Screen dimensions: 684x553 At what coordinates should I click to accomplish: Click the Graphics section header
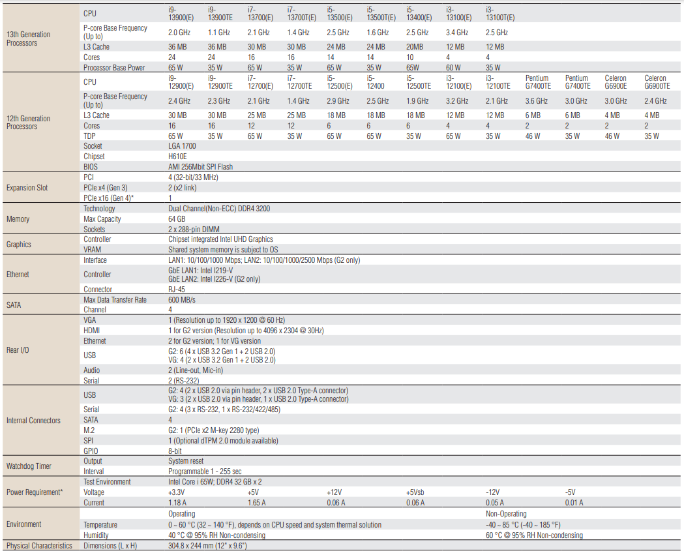(19, 245)
